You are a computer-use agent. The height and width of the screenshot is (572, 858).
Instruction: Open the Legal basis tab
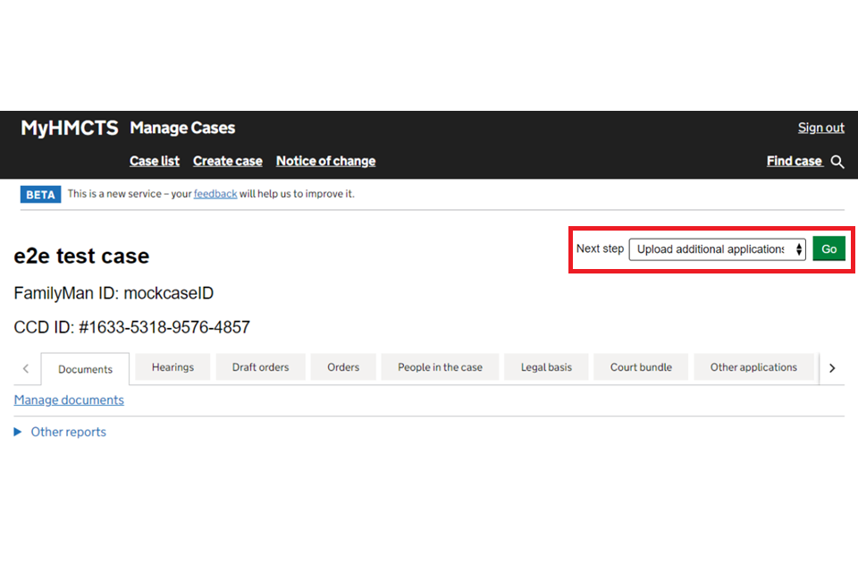[x=546, y=367]
